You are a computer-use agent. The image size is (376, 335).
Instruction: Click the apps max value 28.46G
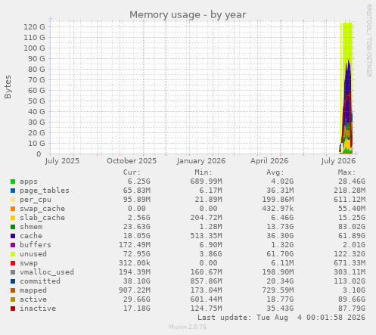tap(352, 181)
